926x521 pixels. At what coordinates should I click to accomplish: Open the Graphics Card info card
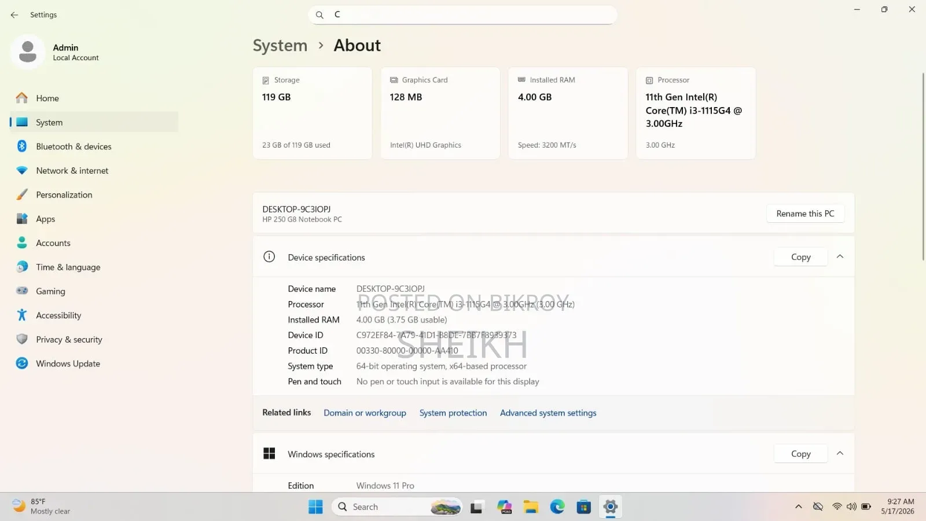coord(440,113)
